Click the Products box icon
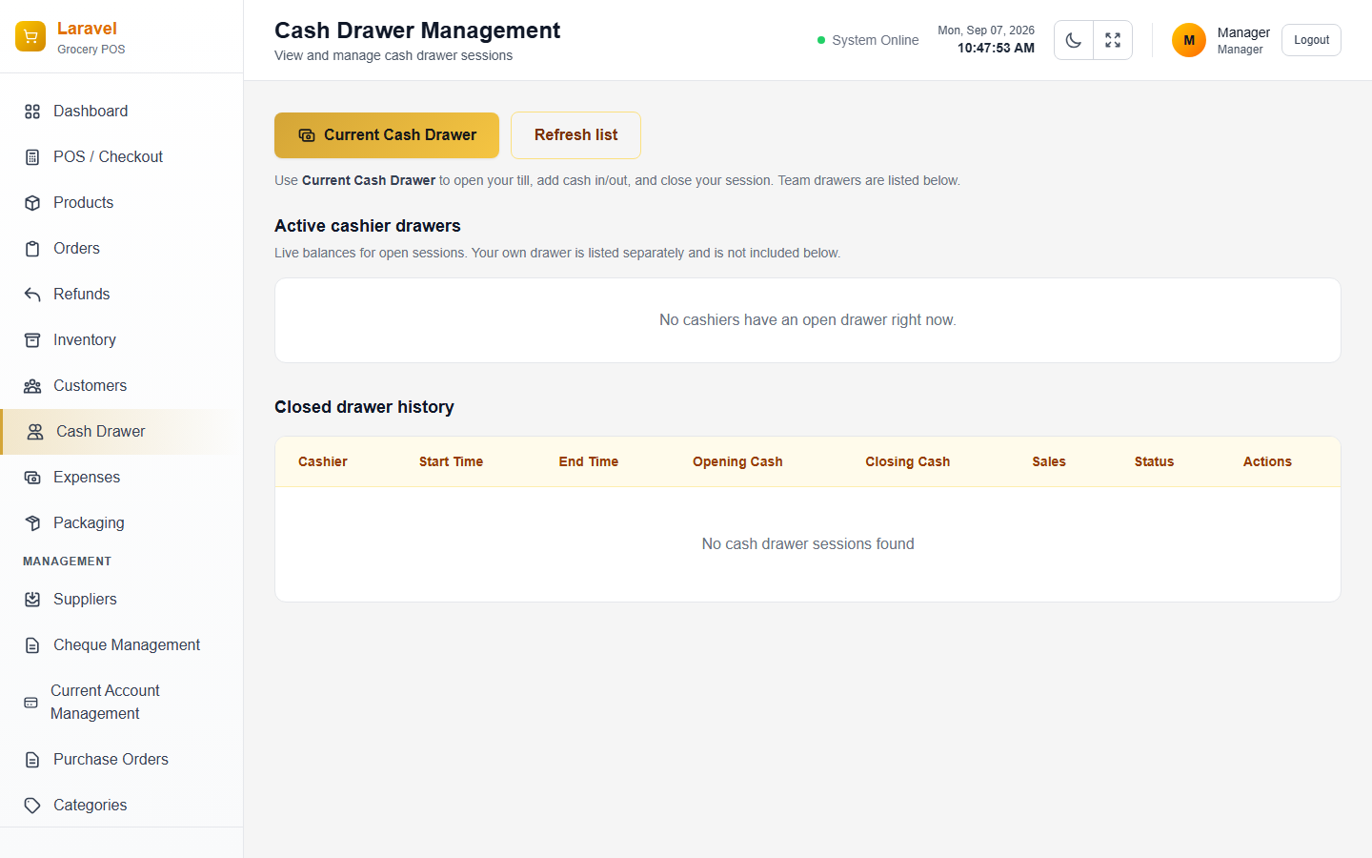 tap(32, 203)
